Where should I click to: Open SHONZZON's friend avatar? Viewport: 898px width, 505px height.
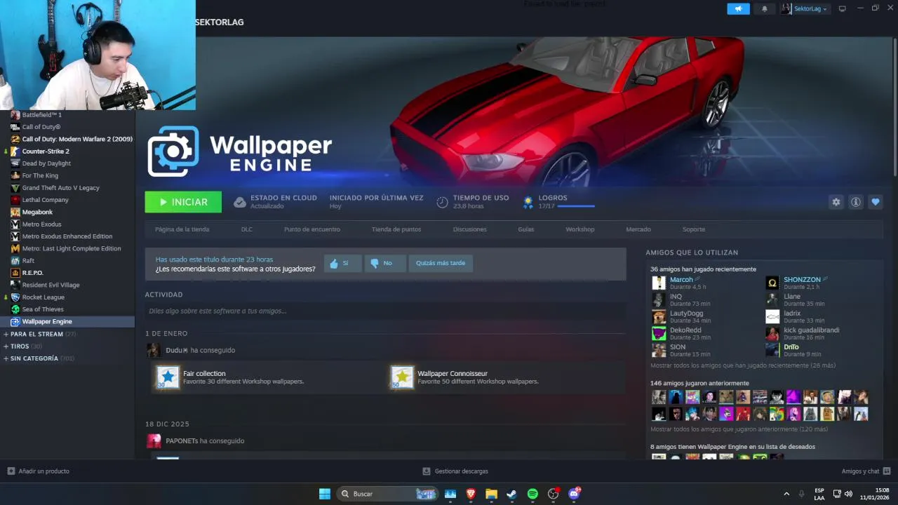(772, 283)
